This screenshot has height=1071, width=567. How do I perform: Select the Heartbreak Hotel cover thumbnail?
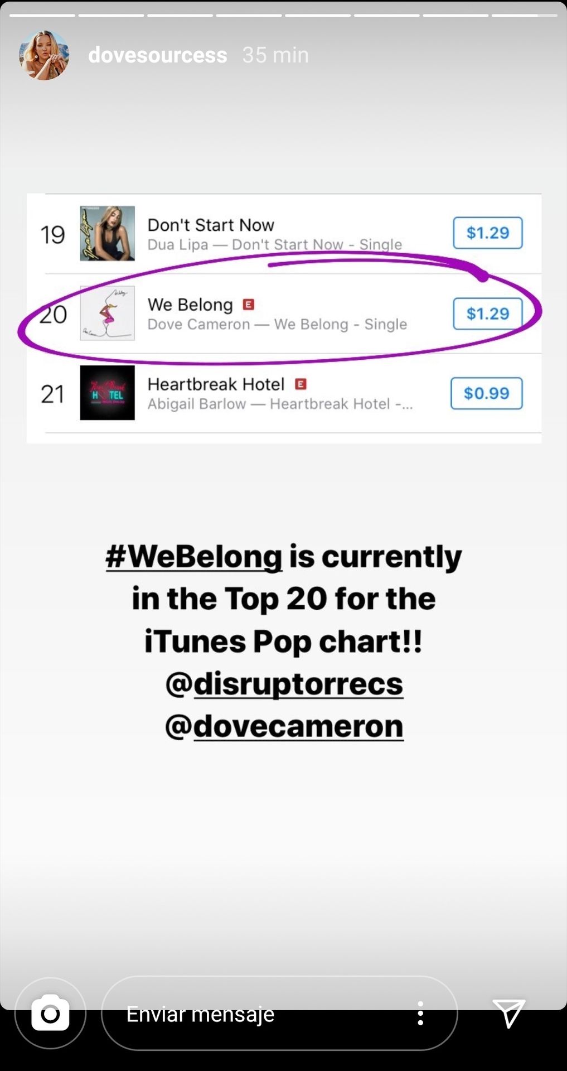click(x=108, y=393)
